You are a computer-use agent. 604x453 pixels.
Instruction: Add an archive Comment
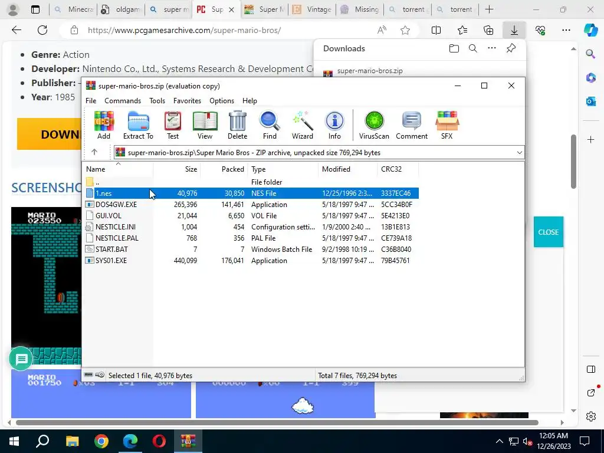pos(411,125)
